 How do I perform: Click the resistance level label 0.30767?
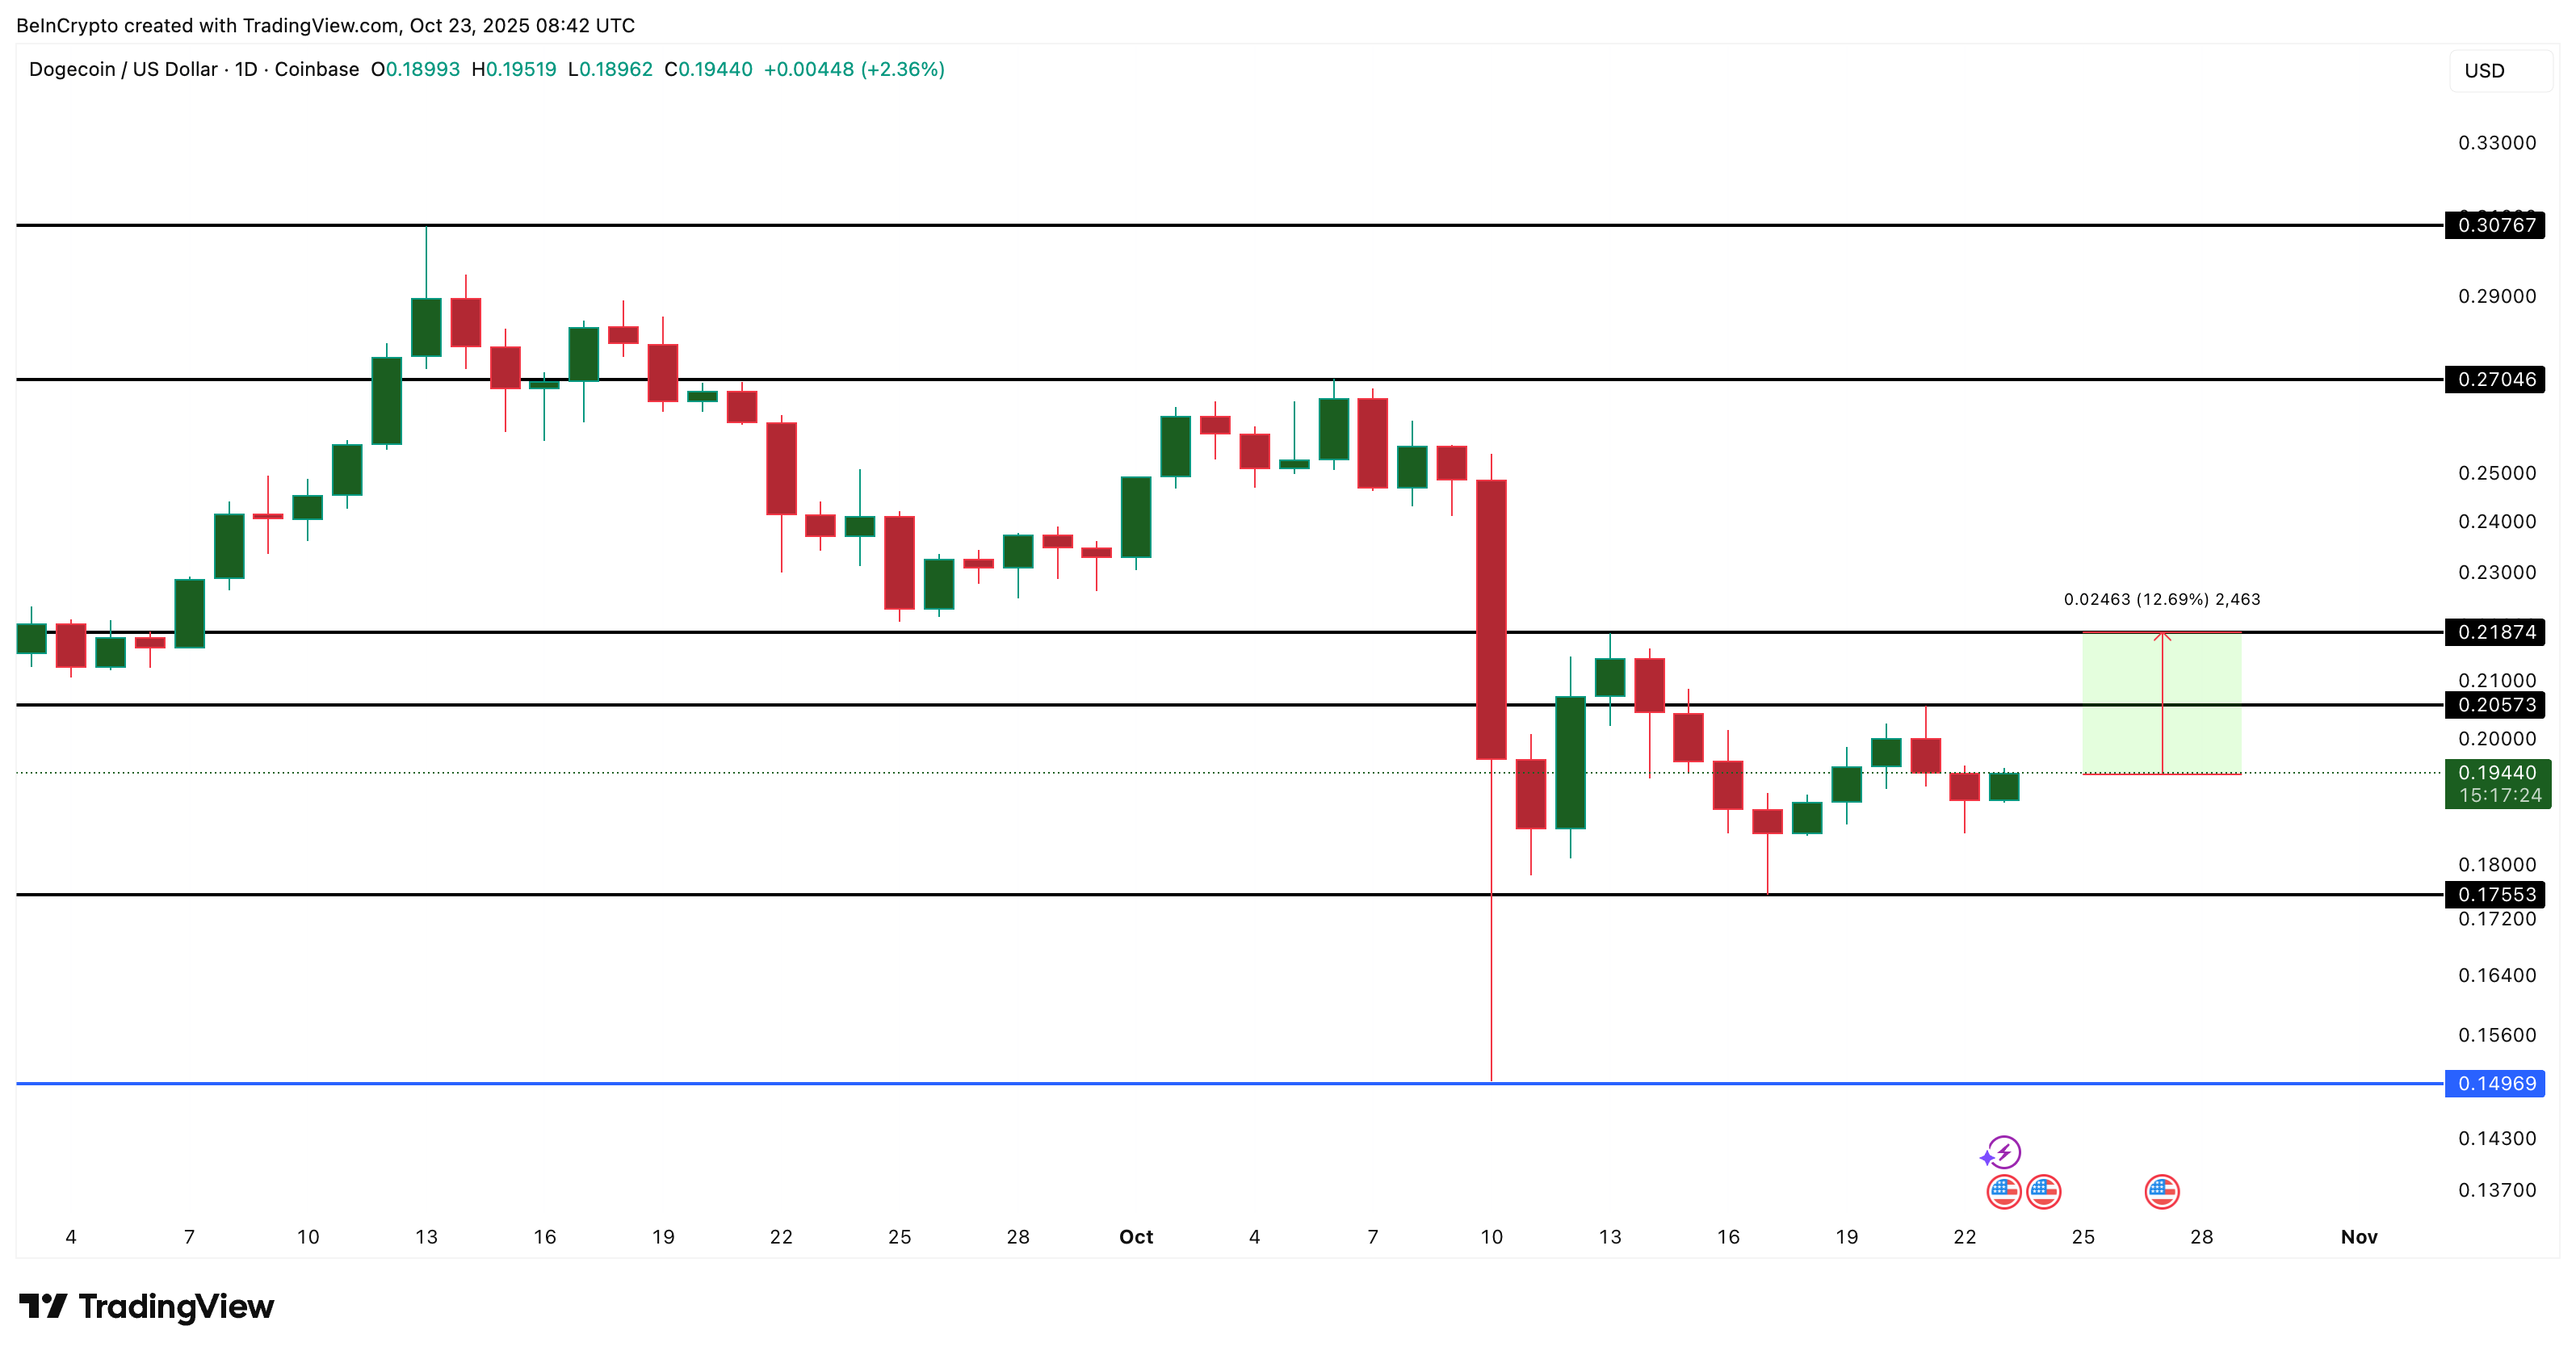pyautogui.click(x=2496, y=226)
